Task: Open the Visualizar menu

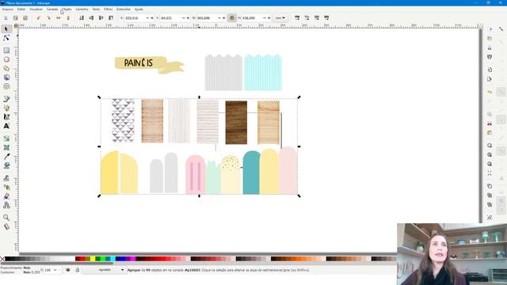Action: click(36, 9)
